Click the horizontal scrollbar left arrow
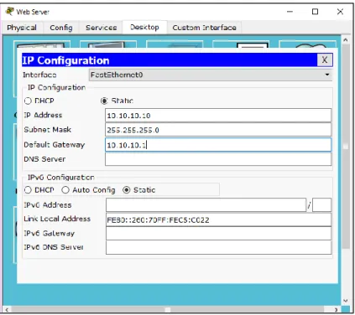This screenshot has height=315, width=355. 7,309
